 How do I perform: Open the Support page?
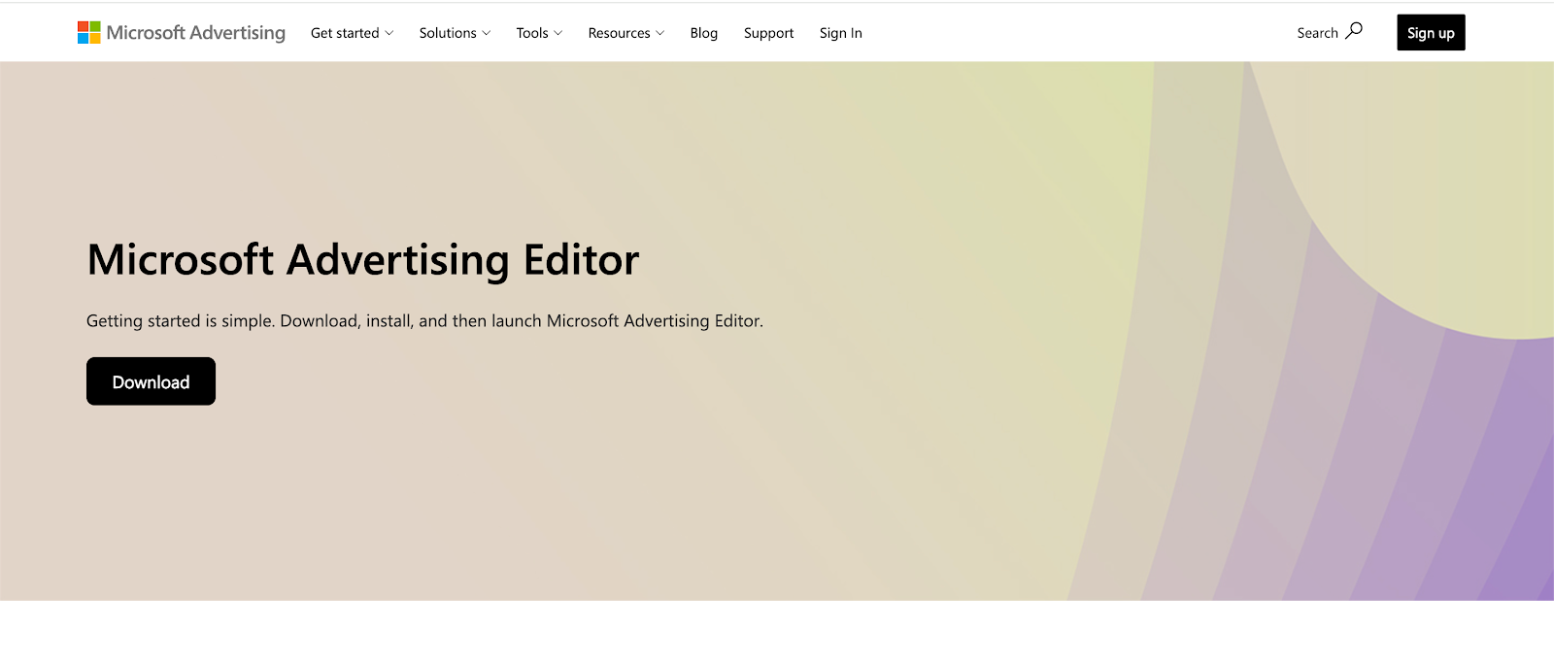point(769,33)
